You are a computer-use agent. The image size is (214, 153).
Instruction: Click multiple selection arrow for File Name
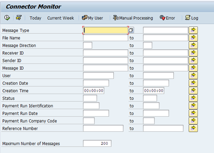pos(193,37)
